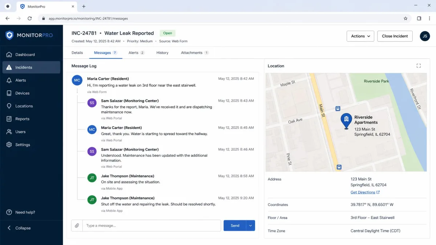
Task: Open the Get Directions link
Action: (365, 192)
